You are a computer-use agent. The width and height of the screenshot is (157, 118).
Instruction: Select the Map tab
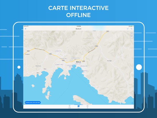[78, 107]
